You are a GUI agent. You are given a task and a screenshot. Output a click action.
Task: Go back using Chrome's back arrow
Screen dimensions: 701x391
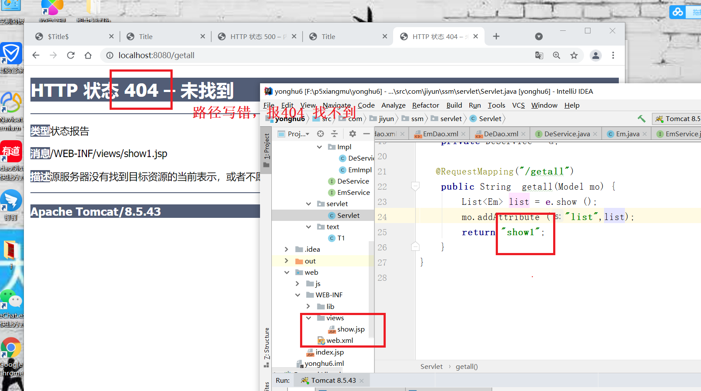[36, 55]
